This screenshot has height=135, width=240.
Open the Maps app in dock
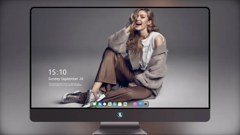110,104
